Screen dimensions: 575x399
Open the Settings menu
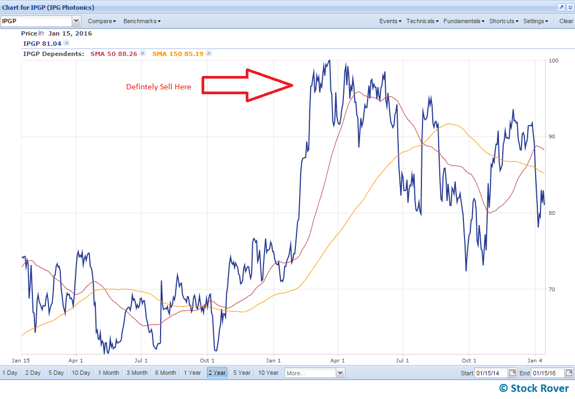click(536, 21)
